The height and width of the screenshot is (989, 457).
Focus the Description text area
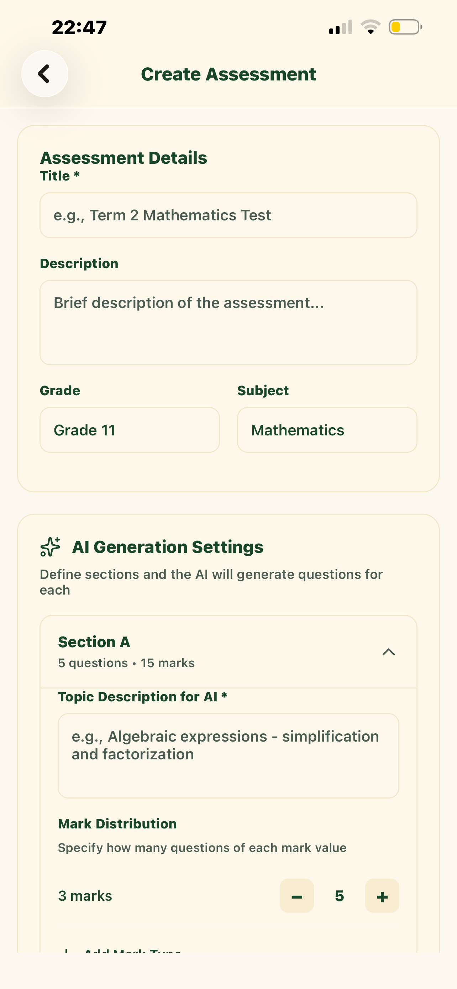click(x=228, y=322)
